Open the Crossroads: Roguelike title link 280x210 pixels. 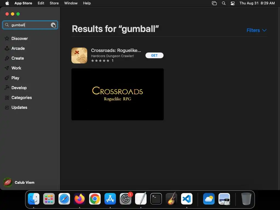click(x=116, y=50)
